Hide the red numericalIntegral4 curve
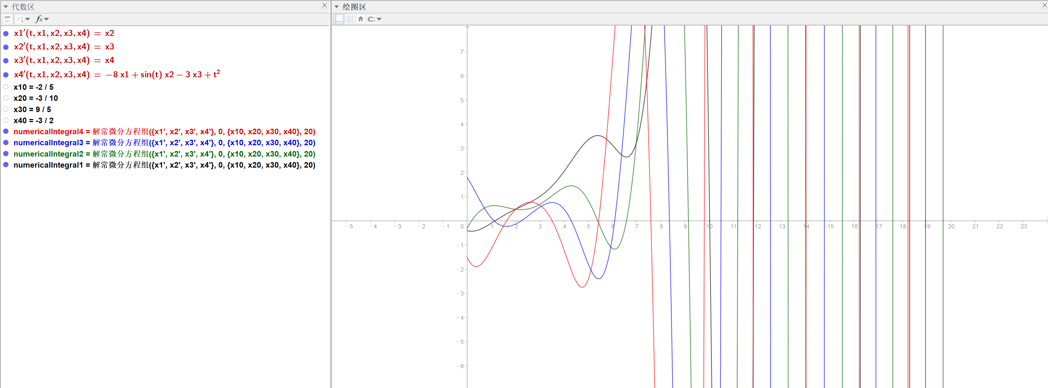Viewport: 1048px width, 388px height. [6, 131]
